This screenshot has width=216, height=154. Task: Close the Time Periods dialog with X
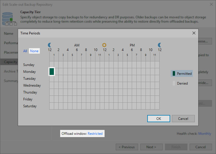[x=194, y=33]
